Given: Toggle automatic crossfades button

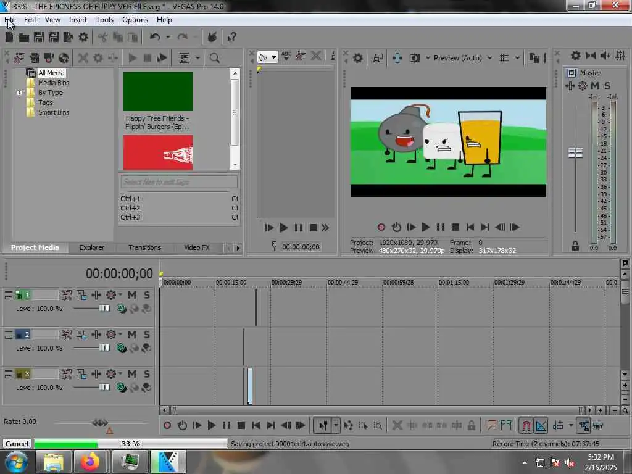Looking at the screenshot, I should click(x=541, y=425).
